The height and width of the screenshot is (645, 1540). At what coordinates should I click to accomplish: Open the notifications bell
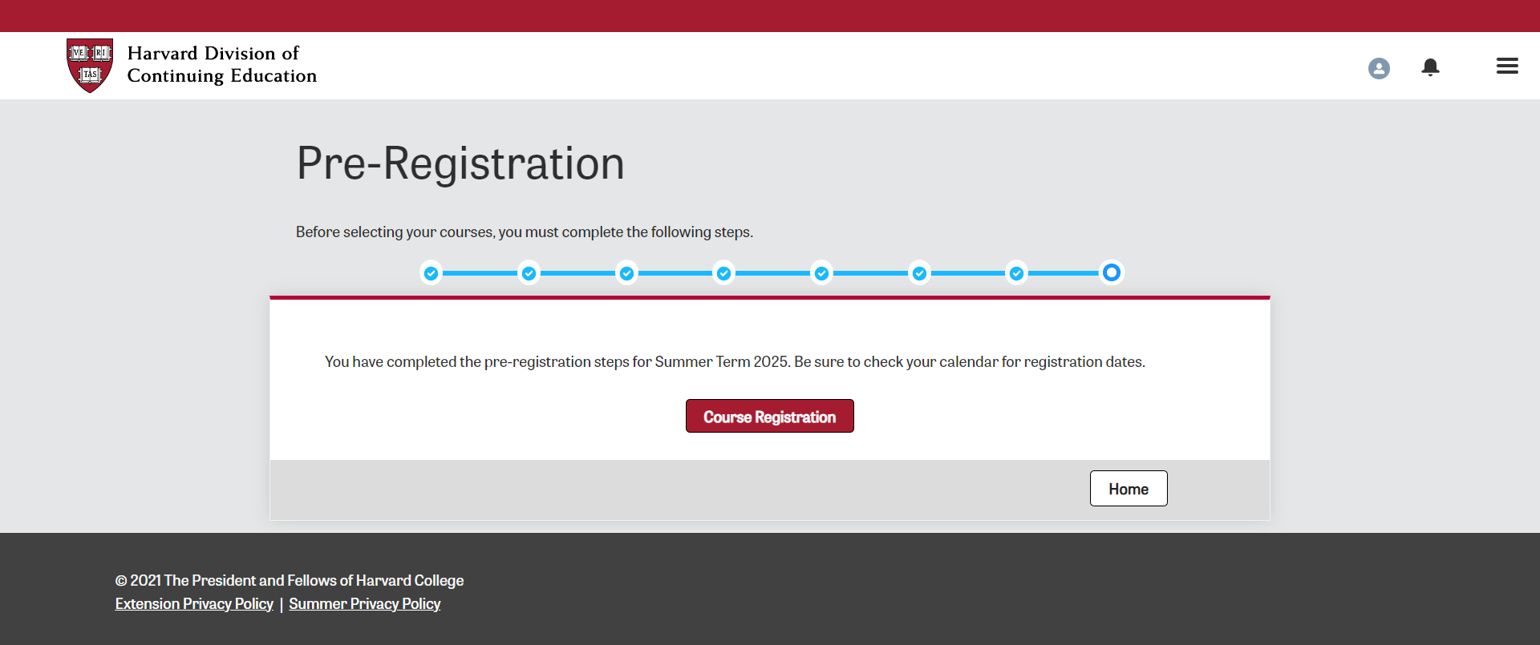click(1430, 67)
